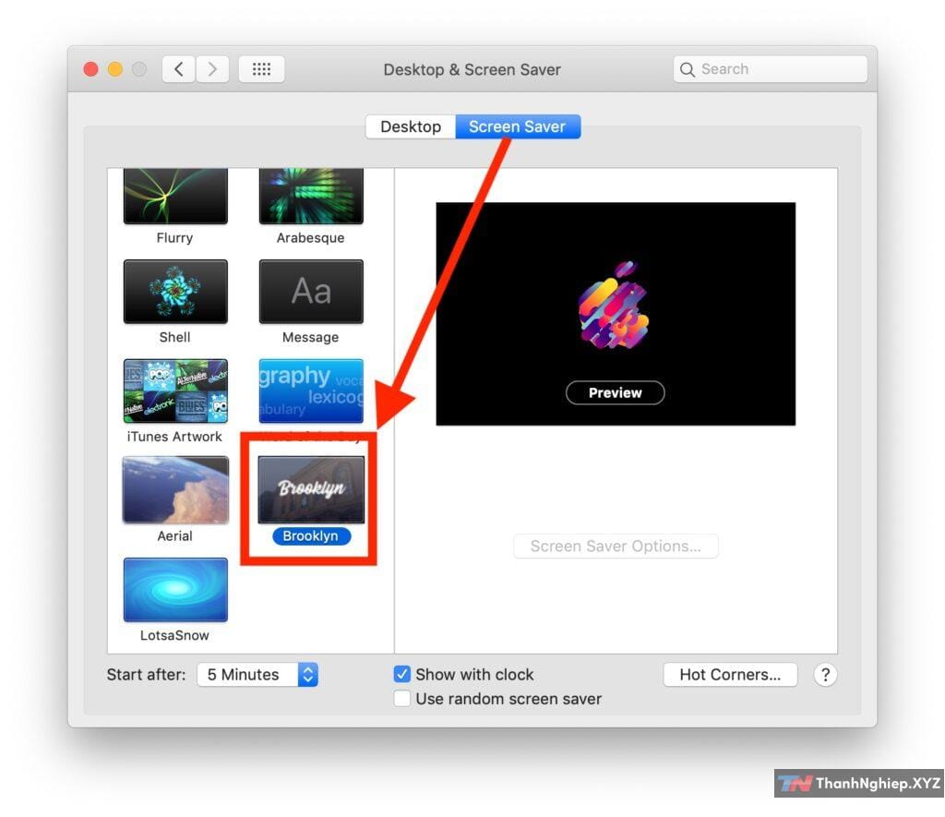Go back with the left chevron button
This screenshot has width=945, height=817.
(178, 68)
